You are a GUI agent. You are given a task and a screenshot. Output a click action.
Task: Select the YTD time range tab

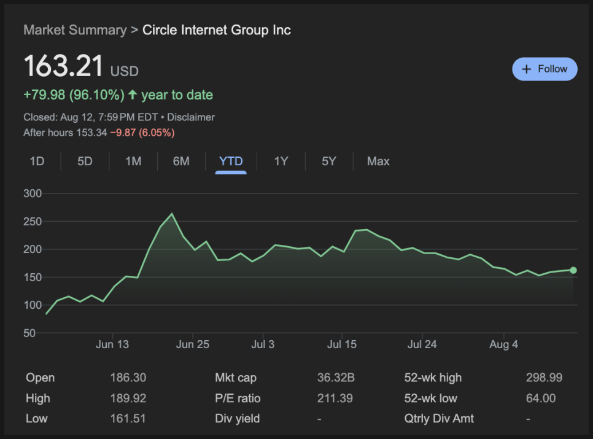click(231, 161)
